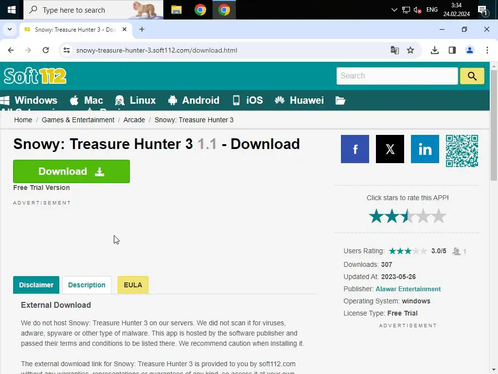Image resolution: width=498 pixels, height=374 pixels.
Task: Reload the current page
Action: (x=46, y=50)
